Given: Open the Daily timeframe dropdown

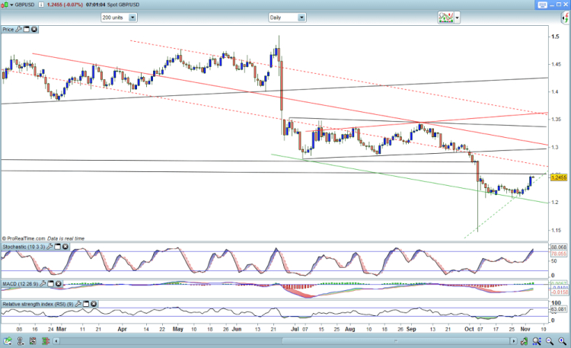Looking at the screenshot, I should (287, 18).
